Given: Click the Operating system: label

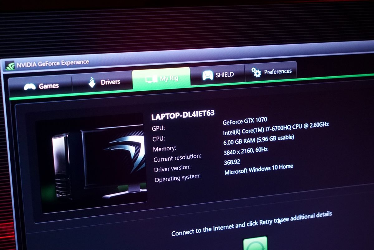Looking at the screenshot, I should tap(178, 178).
